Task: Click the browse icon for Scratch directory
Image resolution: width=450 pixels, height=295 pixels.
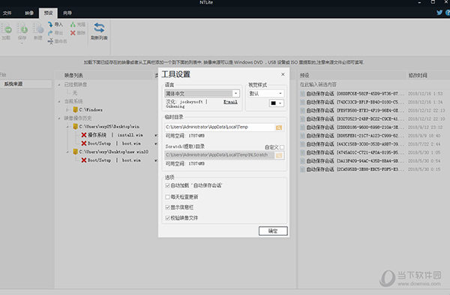Action: click(279, 155)
